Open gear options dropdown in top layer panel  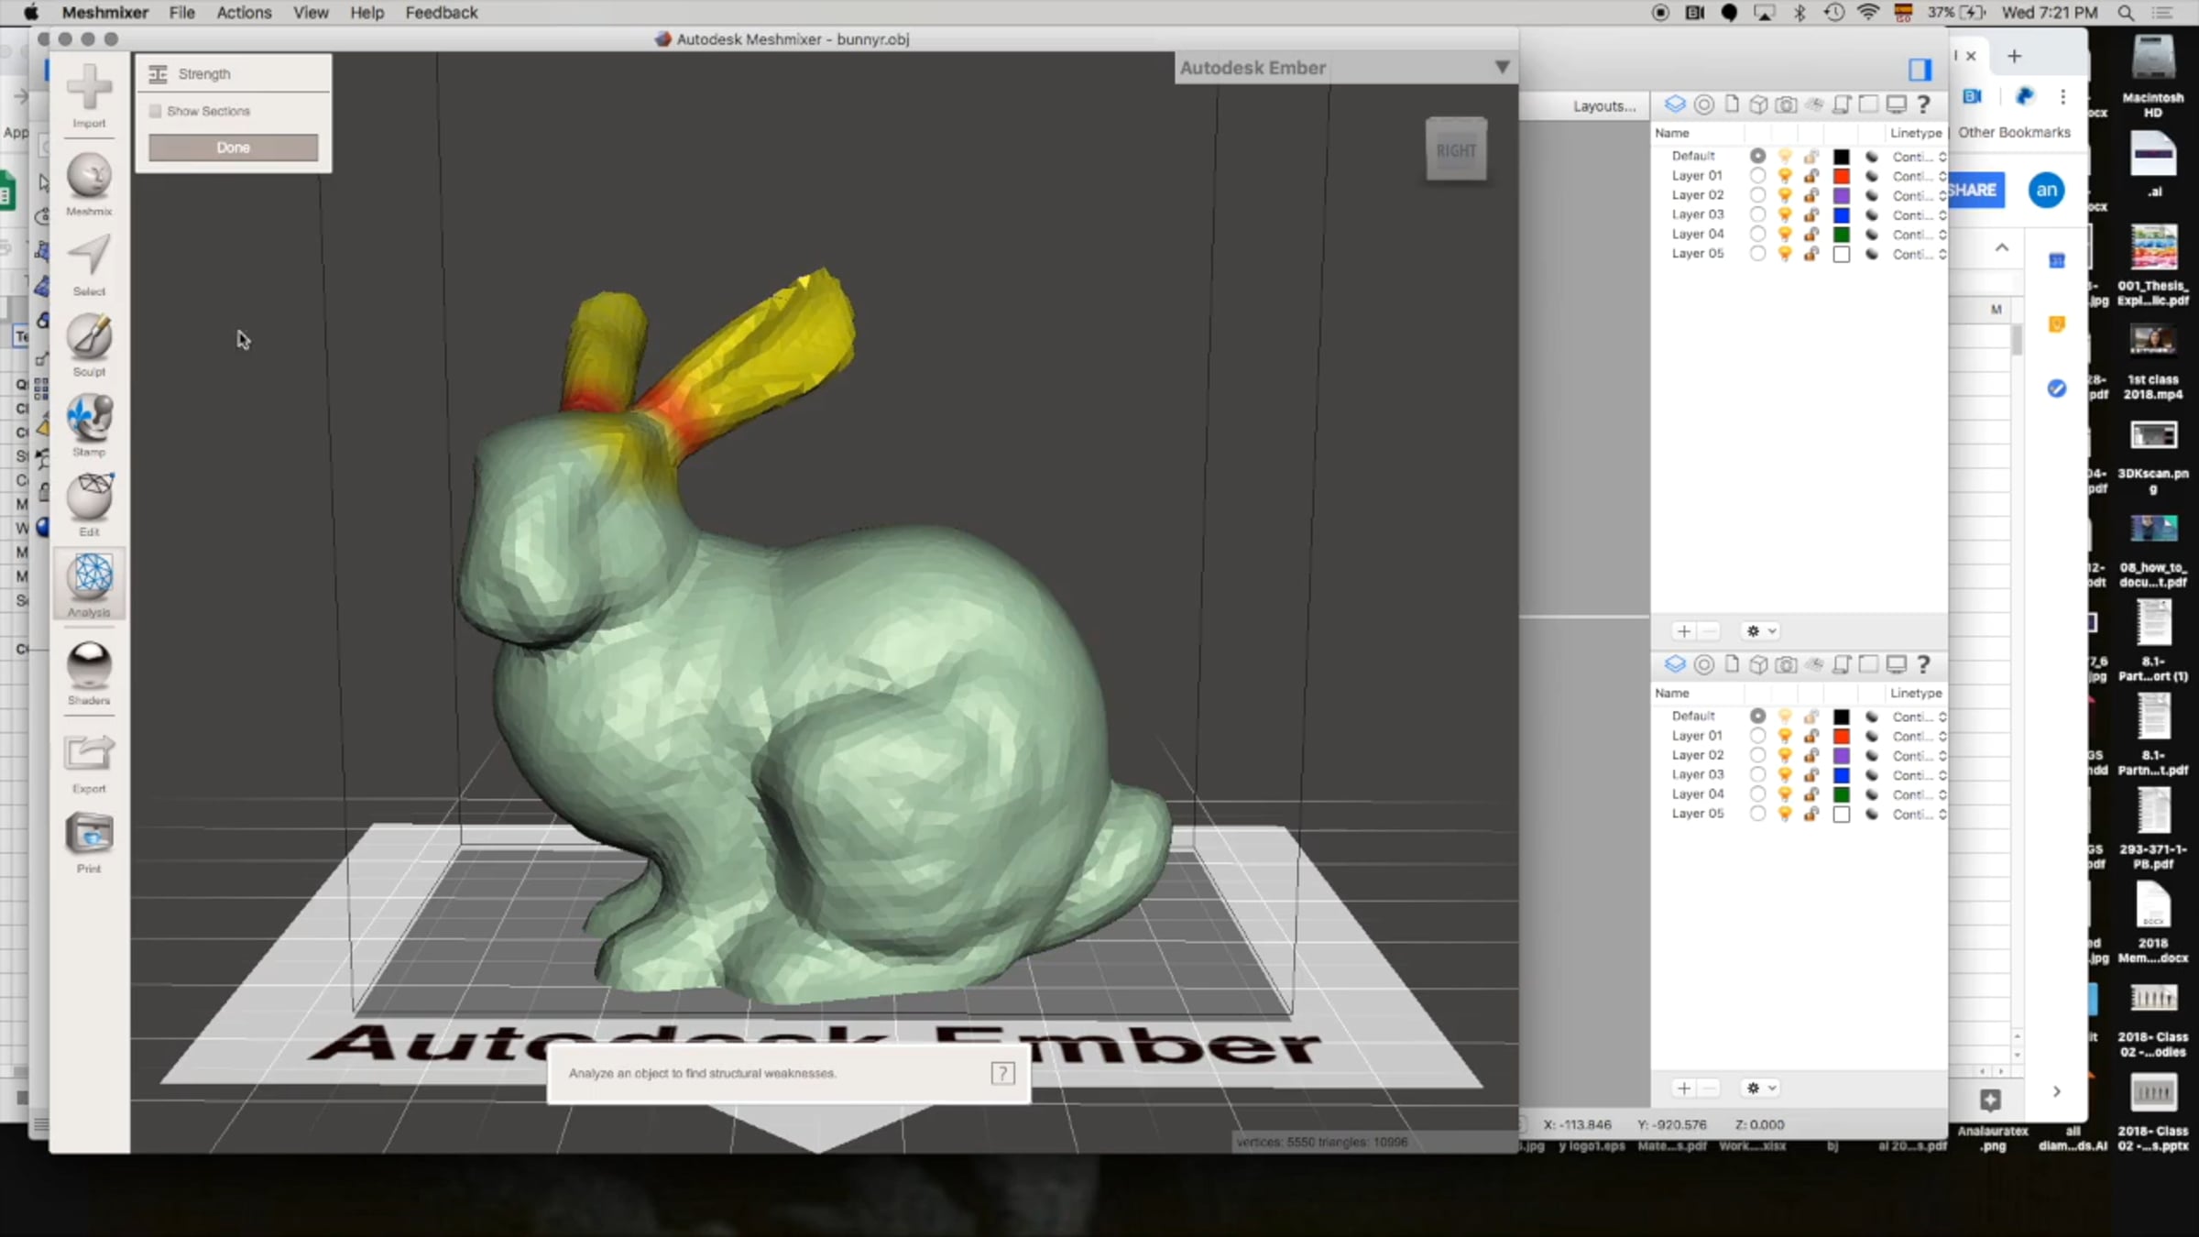pyautogui.click(x=1760, y=630)
